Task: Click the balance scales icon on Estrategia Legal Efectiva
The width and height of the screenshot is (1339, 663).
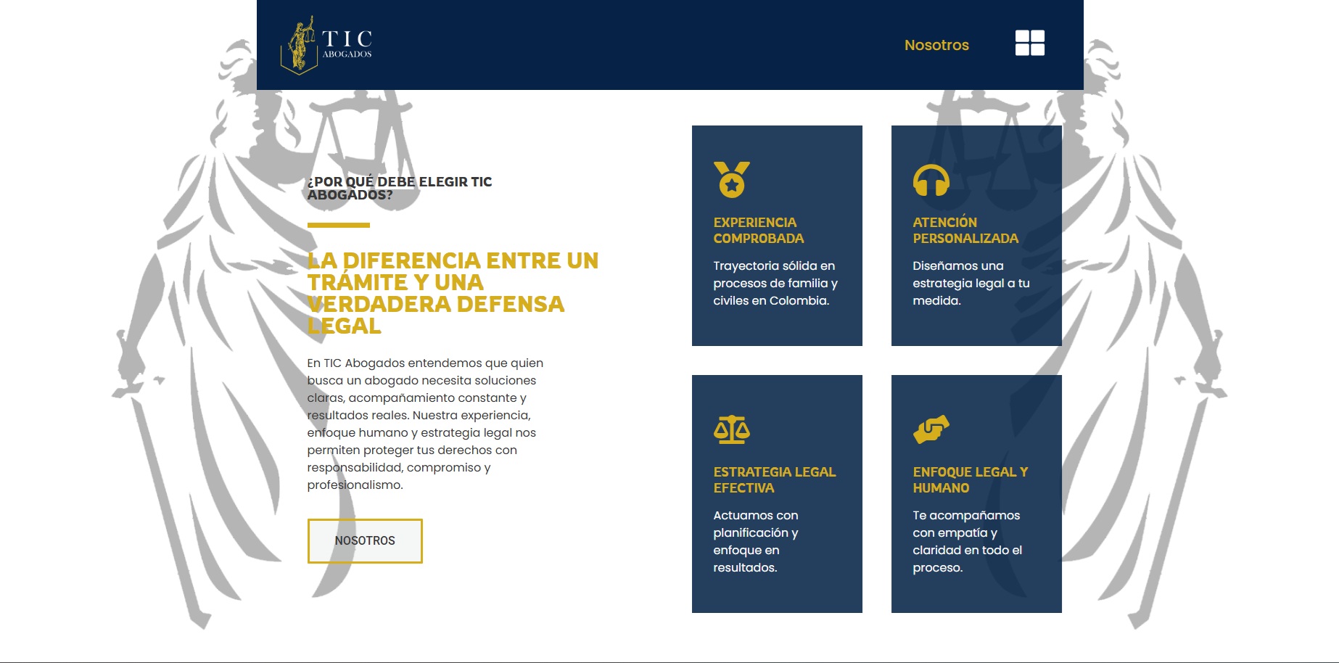Action: point(733,429)
